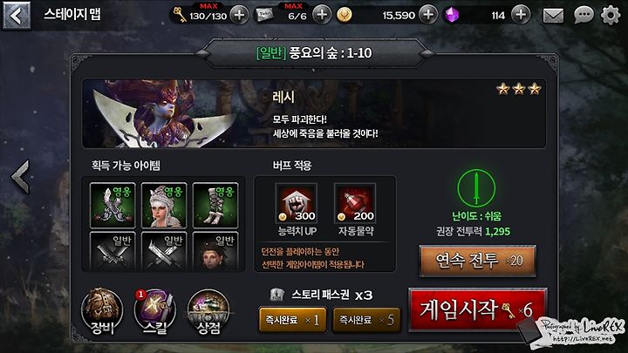This screenshot has height=353, width=628.
Task: Open the chat speech bubble
Action: pyautogui.click(x=584, y=16)
